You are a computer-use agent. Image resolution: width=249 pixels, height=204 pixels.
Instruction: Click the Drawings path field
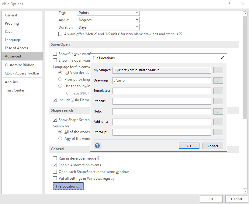point(162,81)
